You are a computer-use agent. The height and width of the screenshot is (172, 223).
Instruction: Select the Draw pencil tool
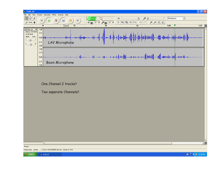(35, 18)
